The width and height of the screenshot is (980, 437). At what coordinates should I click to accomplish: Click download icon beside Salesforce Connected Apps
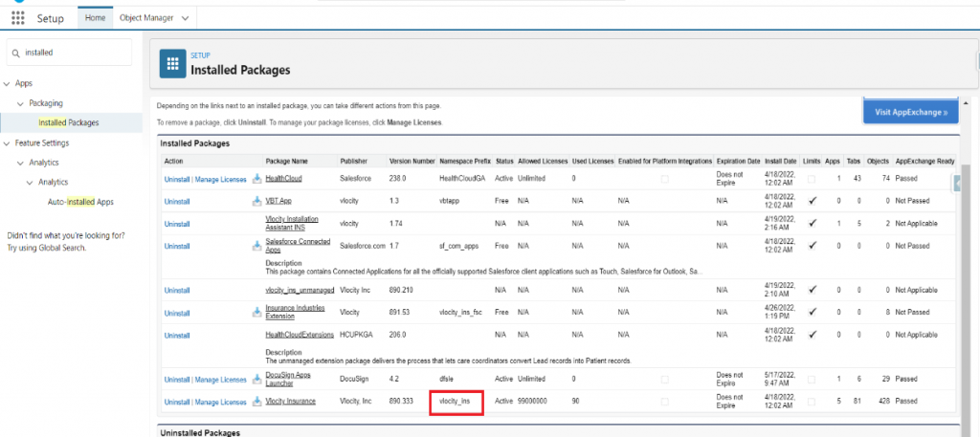256,246
